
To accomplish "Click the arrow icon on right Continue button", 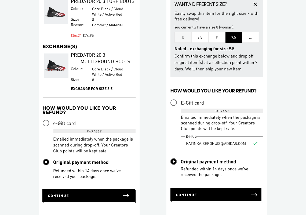I will coord(254,195).
